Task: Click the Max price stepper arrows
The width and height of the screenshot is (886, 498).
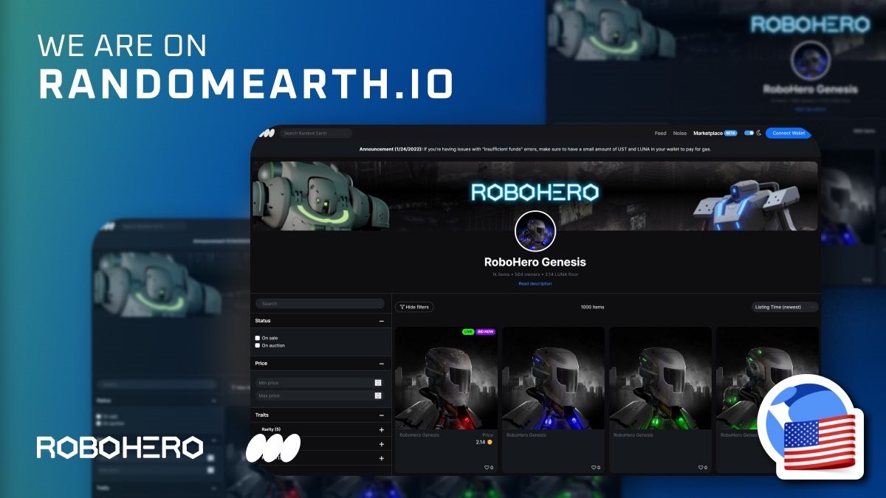Action: pyautogui.click(x=378, y=396)
